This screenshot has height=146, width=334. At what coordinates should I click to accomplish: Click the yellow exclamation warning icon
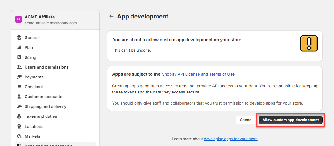pos(309,44)
